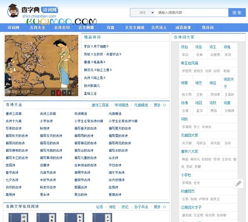This screenshot has height=222, width=248.
Task: Open 柳宗元《临江之麋》 link
Action: (x=98, y=70)
